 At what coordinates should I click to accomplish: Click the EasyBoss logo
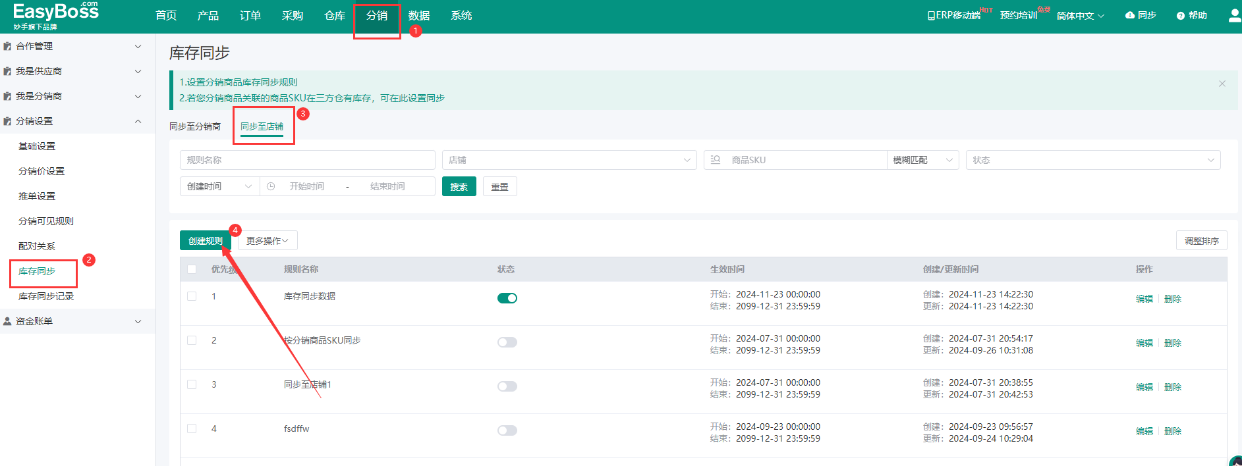(56, 15)
